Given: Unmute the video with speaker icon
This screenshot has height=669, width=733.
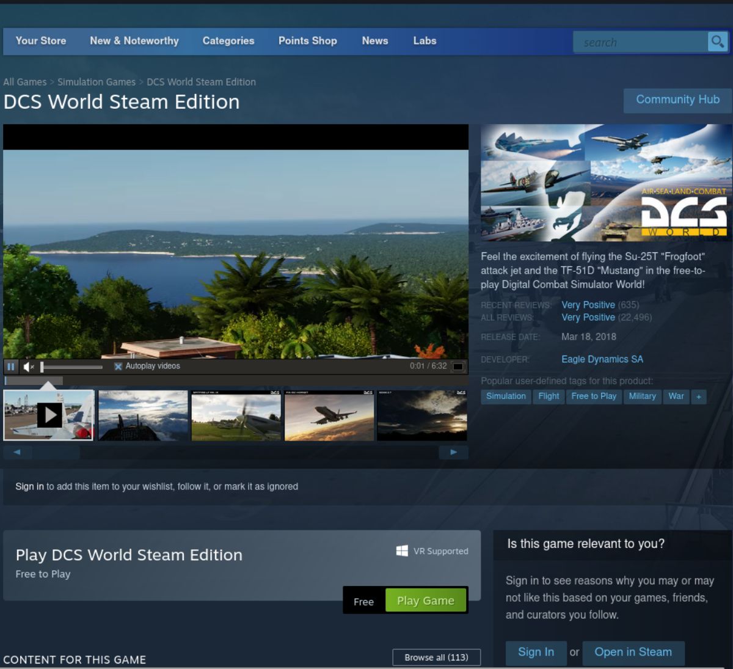Looking at the screenshot, I should pyautogui.click(x=29, y=367).
